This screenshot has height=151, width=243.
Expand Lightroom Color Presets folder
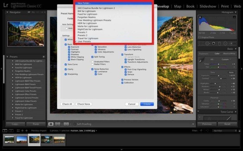click(x=13, y=91)
